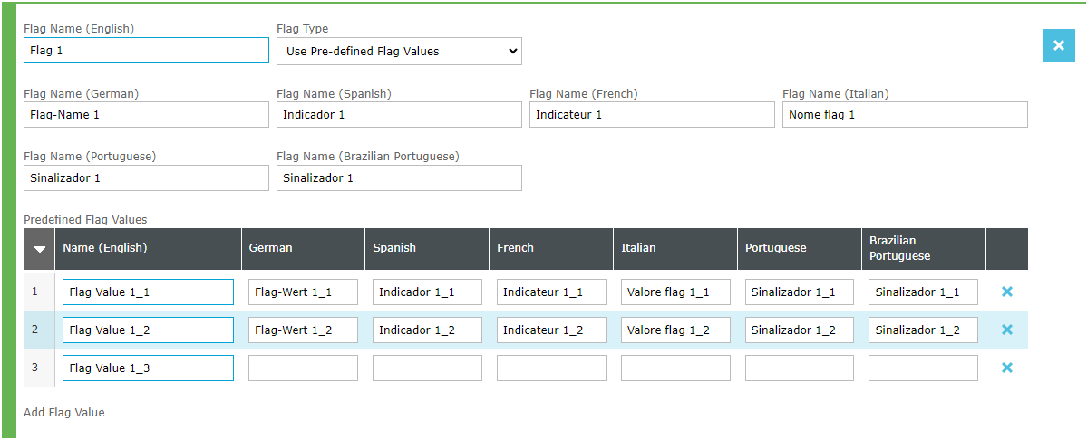Edit the Flag Name (Italian) field

[x=905, y=115]
